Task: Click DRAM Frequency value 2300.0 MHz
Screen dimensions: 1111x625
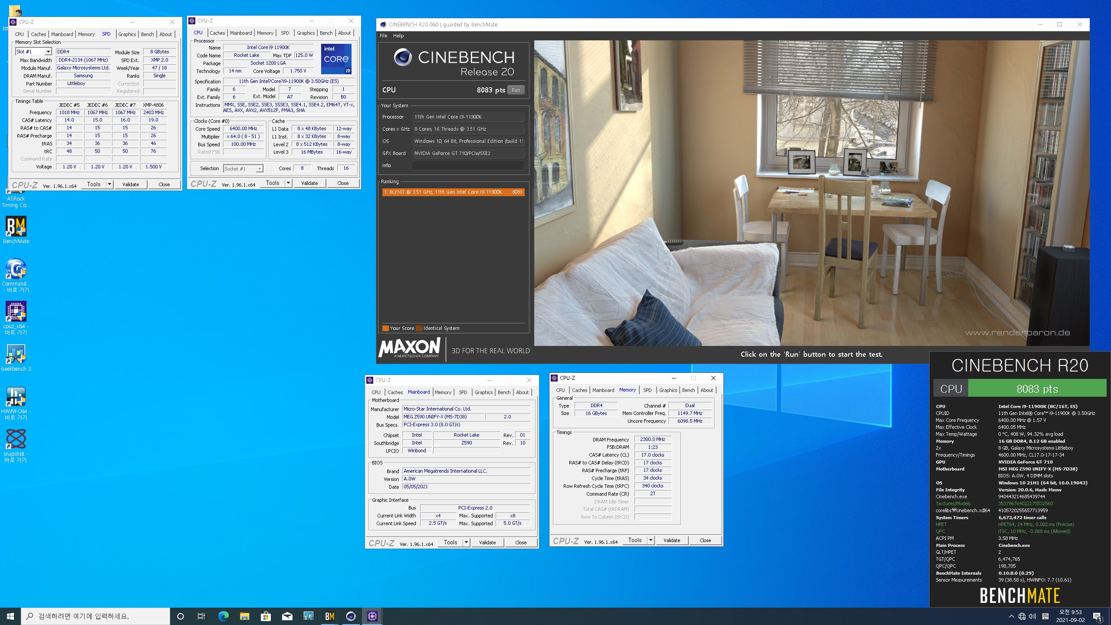Action: (x=652, y=439)
